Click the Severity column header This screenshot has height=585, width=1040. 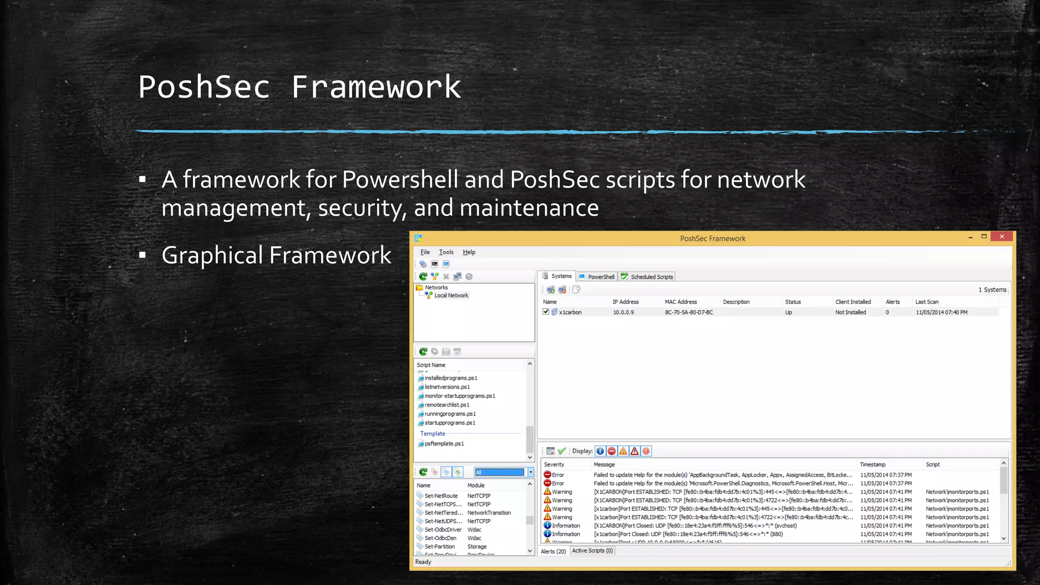click(x=566, y=465)
